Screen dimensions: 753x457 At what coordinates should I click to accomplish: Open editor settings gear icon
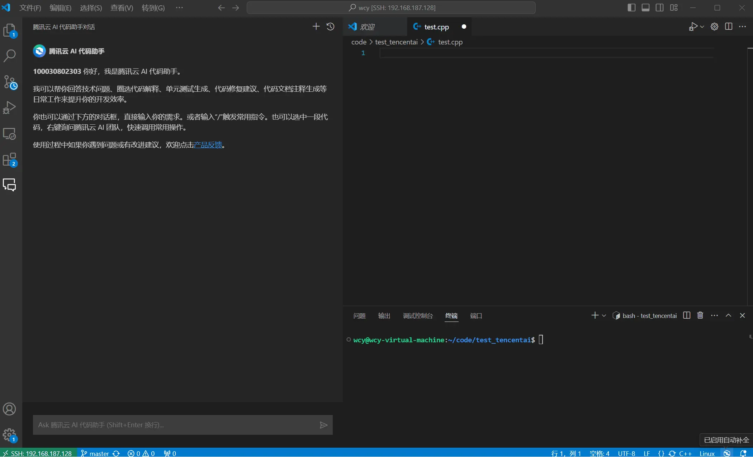coord(714,27)
